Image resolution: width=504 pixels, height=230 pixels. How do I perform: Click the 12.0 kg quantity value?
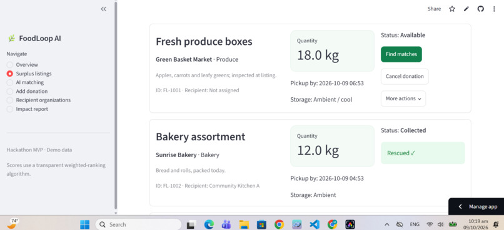[318, 150]
